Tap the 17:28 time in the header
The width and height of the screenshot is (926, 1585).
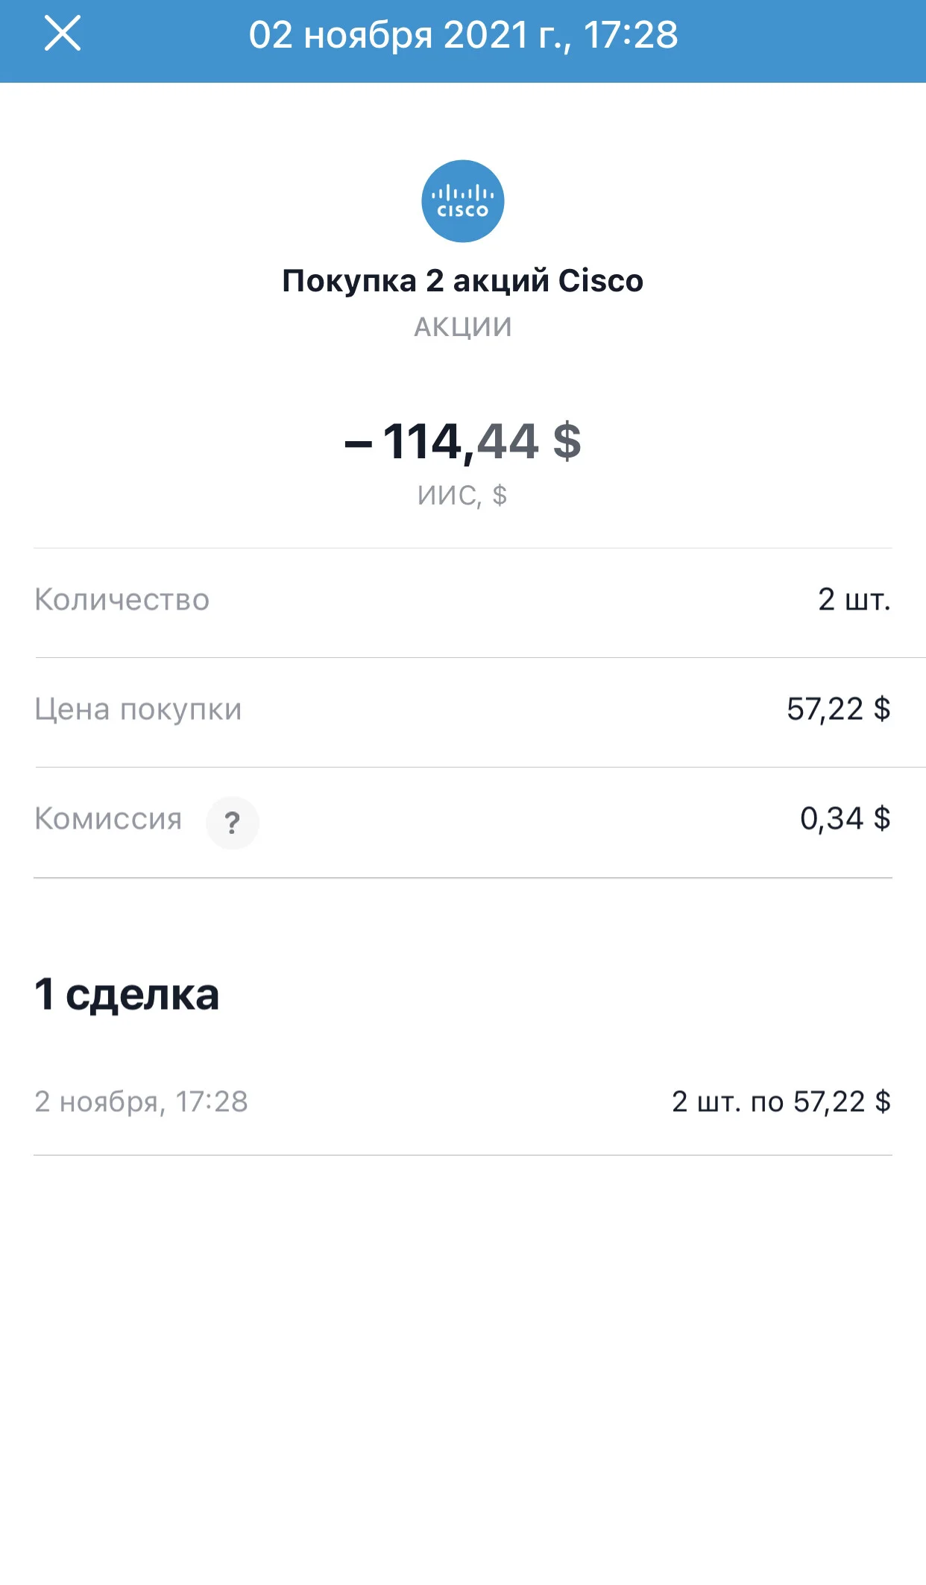pos(631,35)
